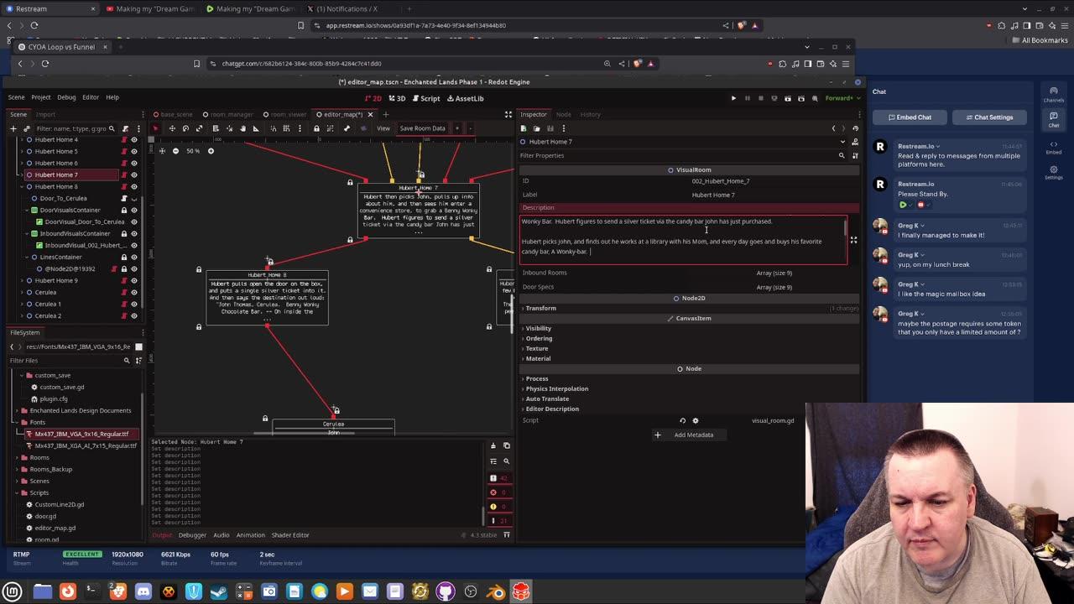Open the Debug menu
This screenshot has height=604, width=1074.
[x=66, y=97]
